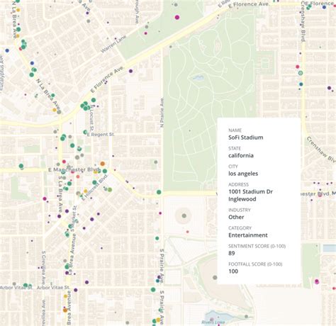Click the teal marker below the ringed Crenshaw marker
336x326 pixels.
click(x=301, y=84)
